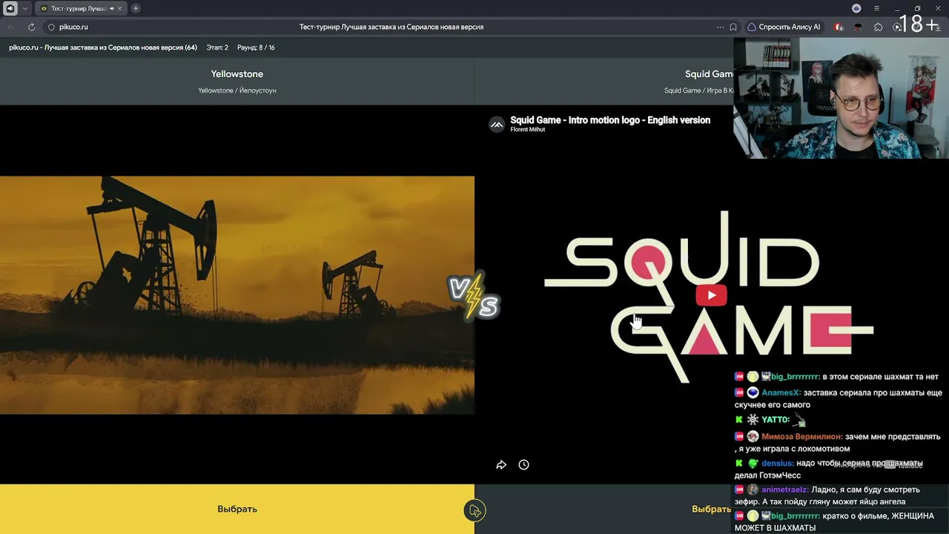Image resolution: width=949 pixels, height=534 pixels.
Task: Open the Squid Game video title link
Action: click(610, 120)
